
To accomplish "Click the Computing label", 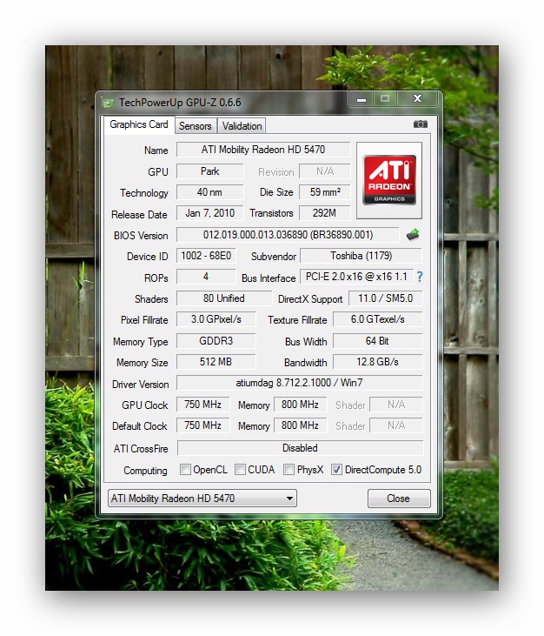I will click(145, 471).
